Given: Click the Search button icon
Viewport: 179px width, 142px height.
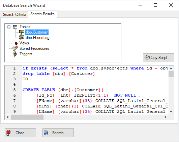Looking at the screenshot, I should point(46,133).
